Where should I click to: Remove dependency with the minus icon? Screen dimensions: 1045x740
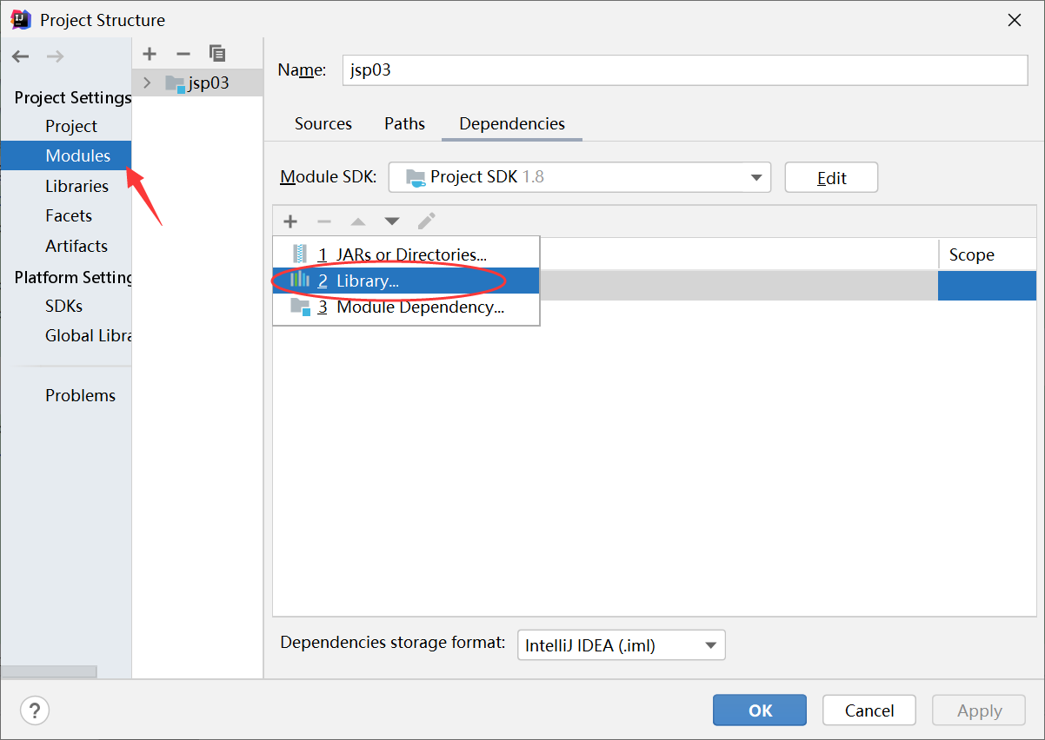[323, 221]
